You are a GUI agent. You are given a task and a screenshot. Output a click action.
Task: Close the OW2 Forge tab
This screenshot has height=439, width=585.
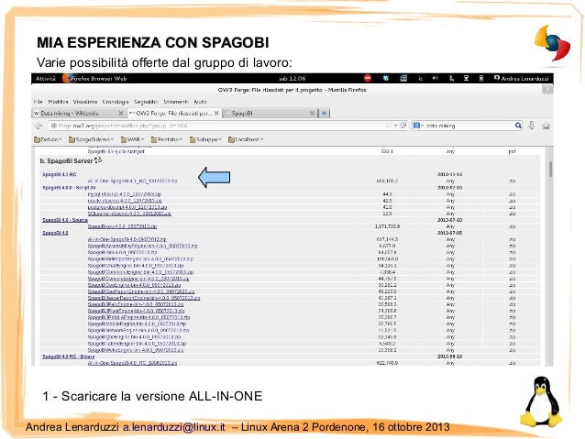216,113
